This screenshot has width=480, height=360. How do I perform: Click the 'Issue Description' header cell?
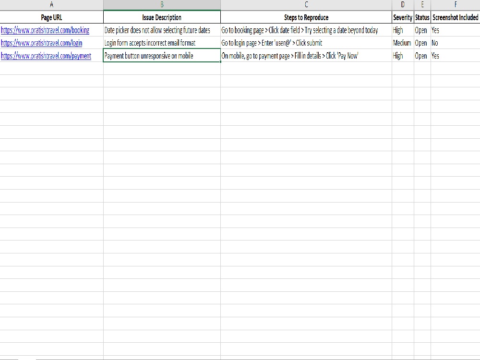coord(162,17)
